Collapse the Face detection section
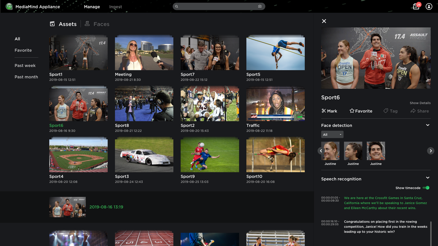The image size is (438, 246). pos(427,125)
